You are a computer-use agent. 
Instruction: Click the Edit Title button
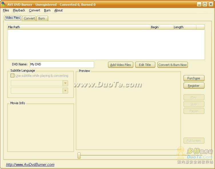coord(145,65)
